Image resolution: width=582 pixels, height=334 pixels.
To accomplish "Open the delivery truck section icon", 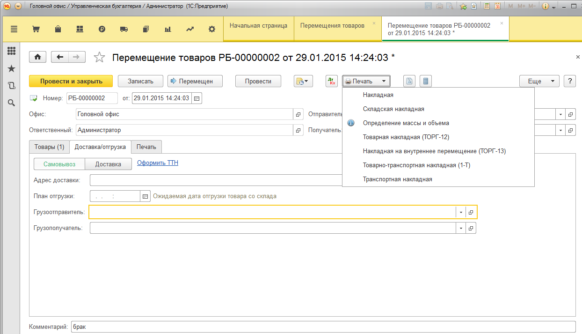I will 124,29.
